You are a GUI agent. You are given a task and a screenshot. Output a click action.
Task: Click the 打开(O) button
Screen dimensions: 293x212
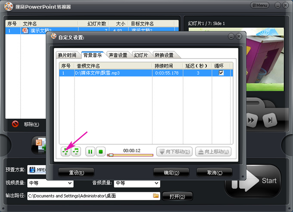click(x=177, y=197)
